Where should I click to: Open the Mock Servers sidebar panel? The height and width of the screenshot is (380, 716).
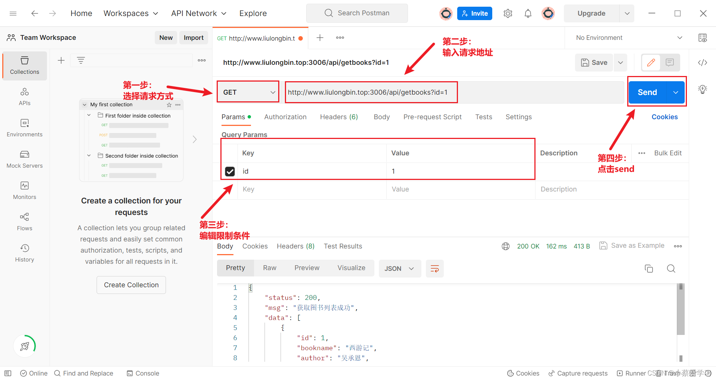(x=25, y=159)
